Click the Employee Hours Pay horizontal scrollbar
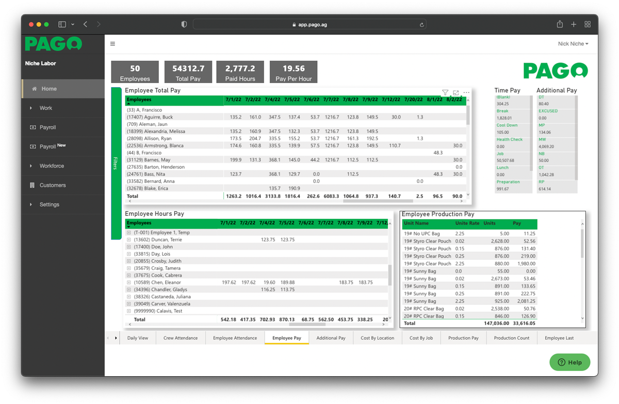The image size is (619, 404). pos(307,325)
